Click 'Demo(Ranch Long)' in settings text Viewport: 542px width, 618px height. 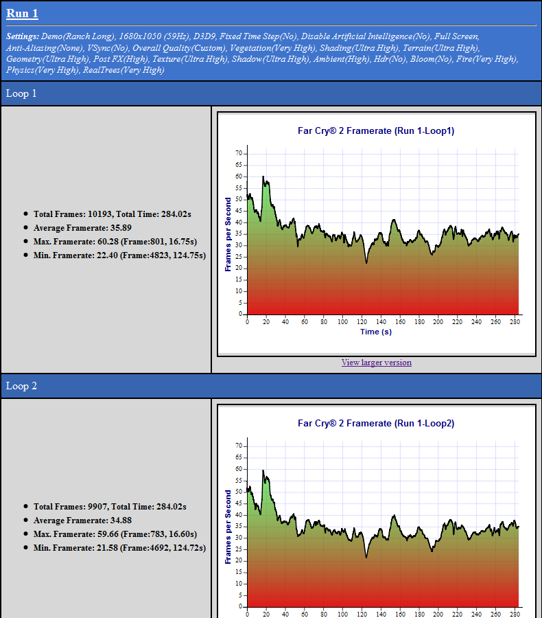pos(78,36)
